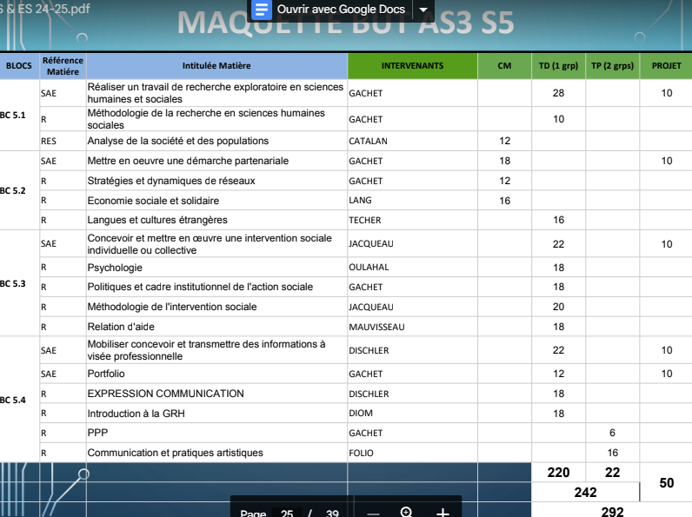Click the TP total value 22
Viewport: 692px width, 517px height.
click(x=612, y=473)
